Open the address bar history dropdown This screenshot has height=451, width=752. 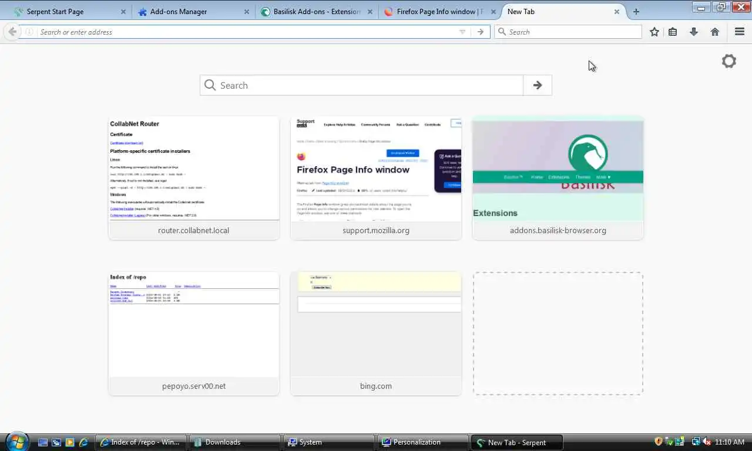(462, 32)
